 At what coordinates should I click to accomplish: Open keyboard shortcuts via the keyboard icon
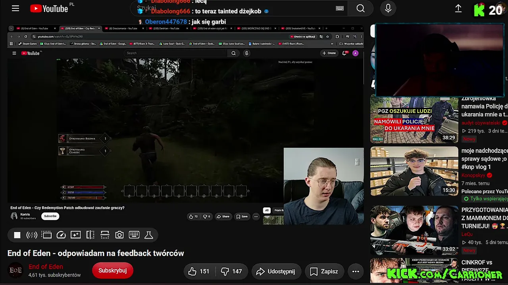[134, 235]
